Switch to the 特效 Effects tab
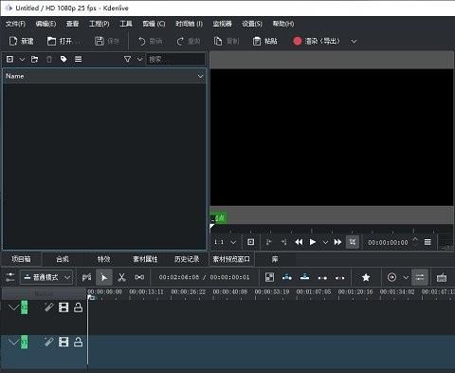 tap(103, 259)
